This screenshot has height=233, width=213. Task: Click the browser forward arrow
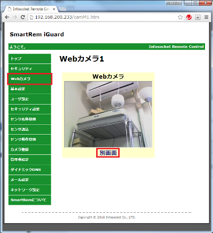click(15, 17)
